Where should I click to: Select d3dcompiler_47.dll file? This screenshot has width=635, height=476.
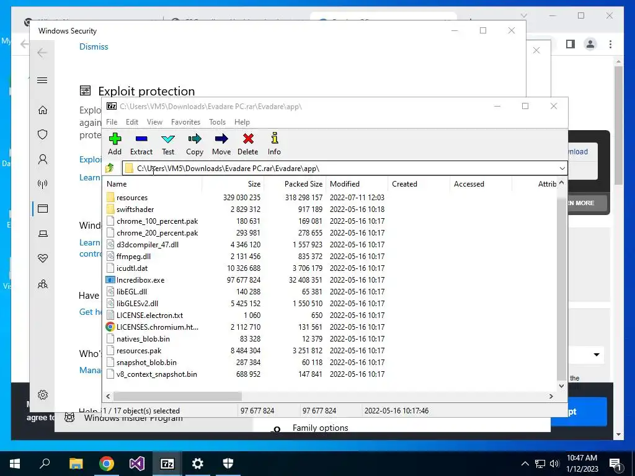point(148,244)
